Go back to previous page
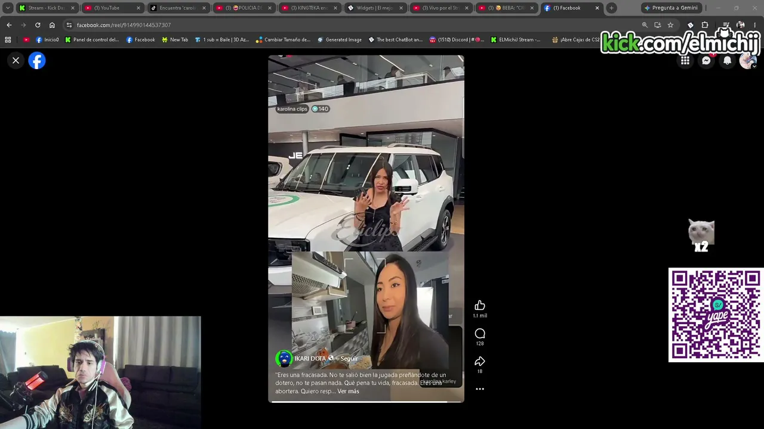This screenshot has height=429, width=764. click(9, 25)
